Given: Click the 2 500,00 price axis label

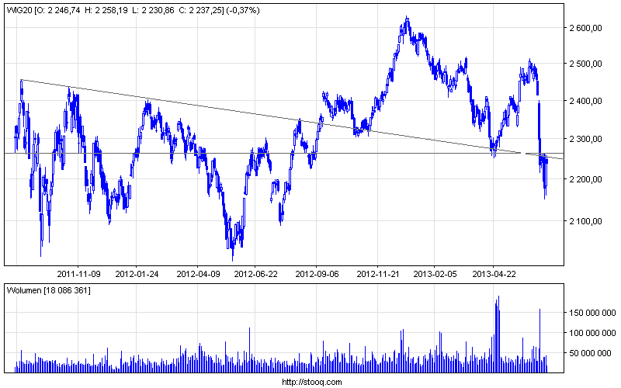Looking at the screenshot, I should (586, 64).
